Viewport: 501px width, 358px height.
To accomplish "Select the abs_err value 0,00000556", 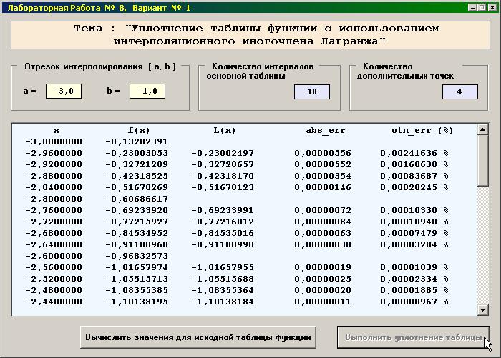I will 323,153.
